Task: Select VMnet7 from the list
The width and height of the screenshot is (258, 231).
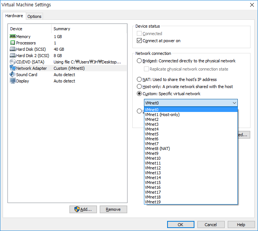Action: (191, 144)
